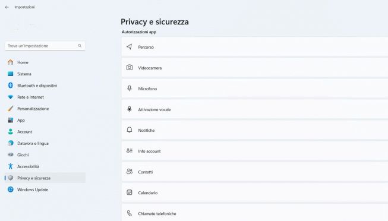Click the Chiamate telefoniche phone icon

point(130,213)
